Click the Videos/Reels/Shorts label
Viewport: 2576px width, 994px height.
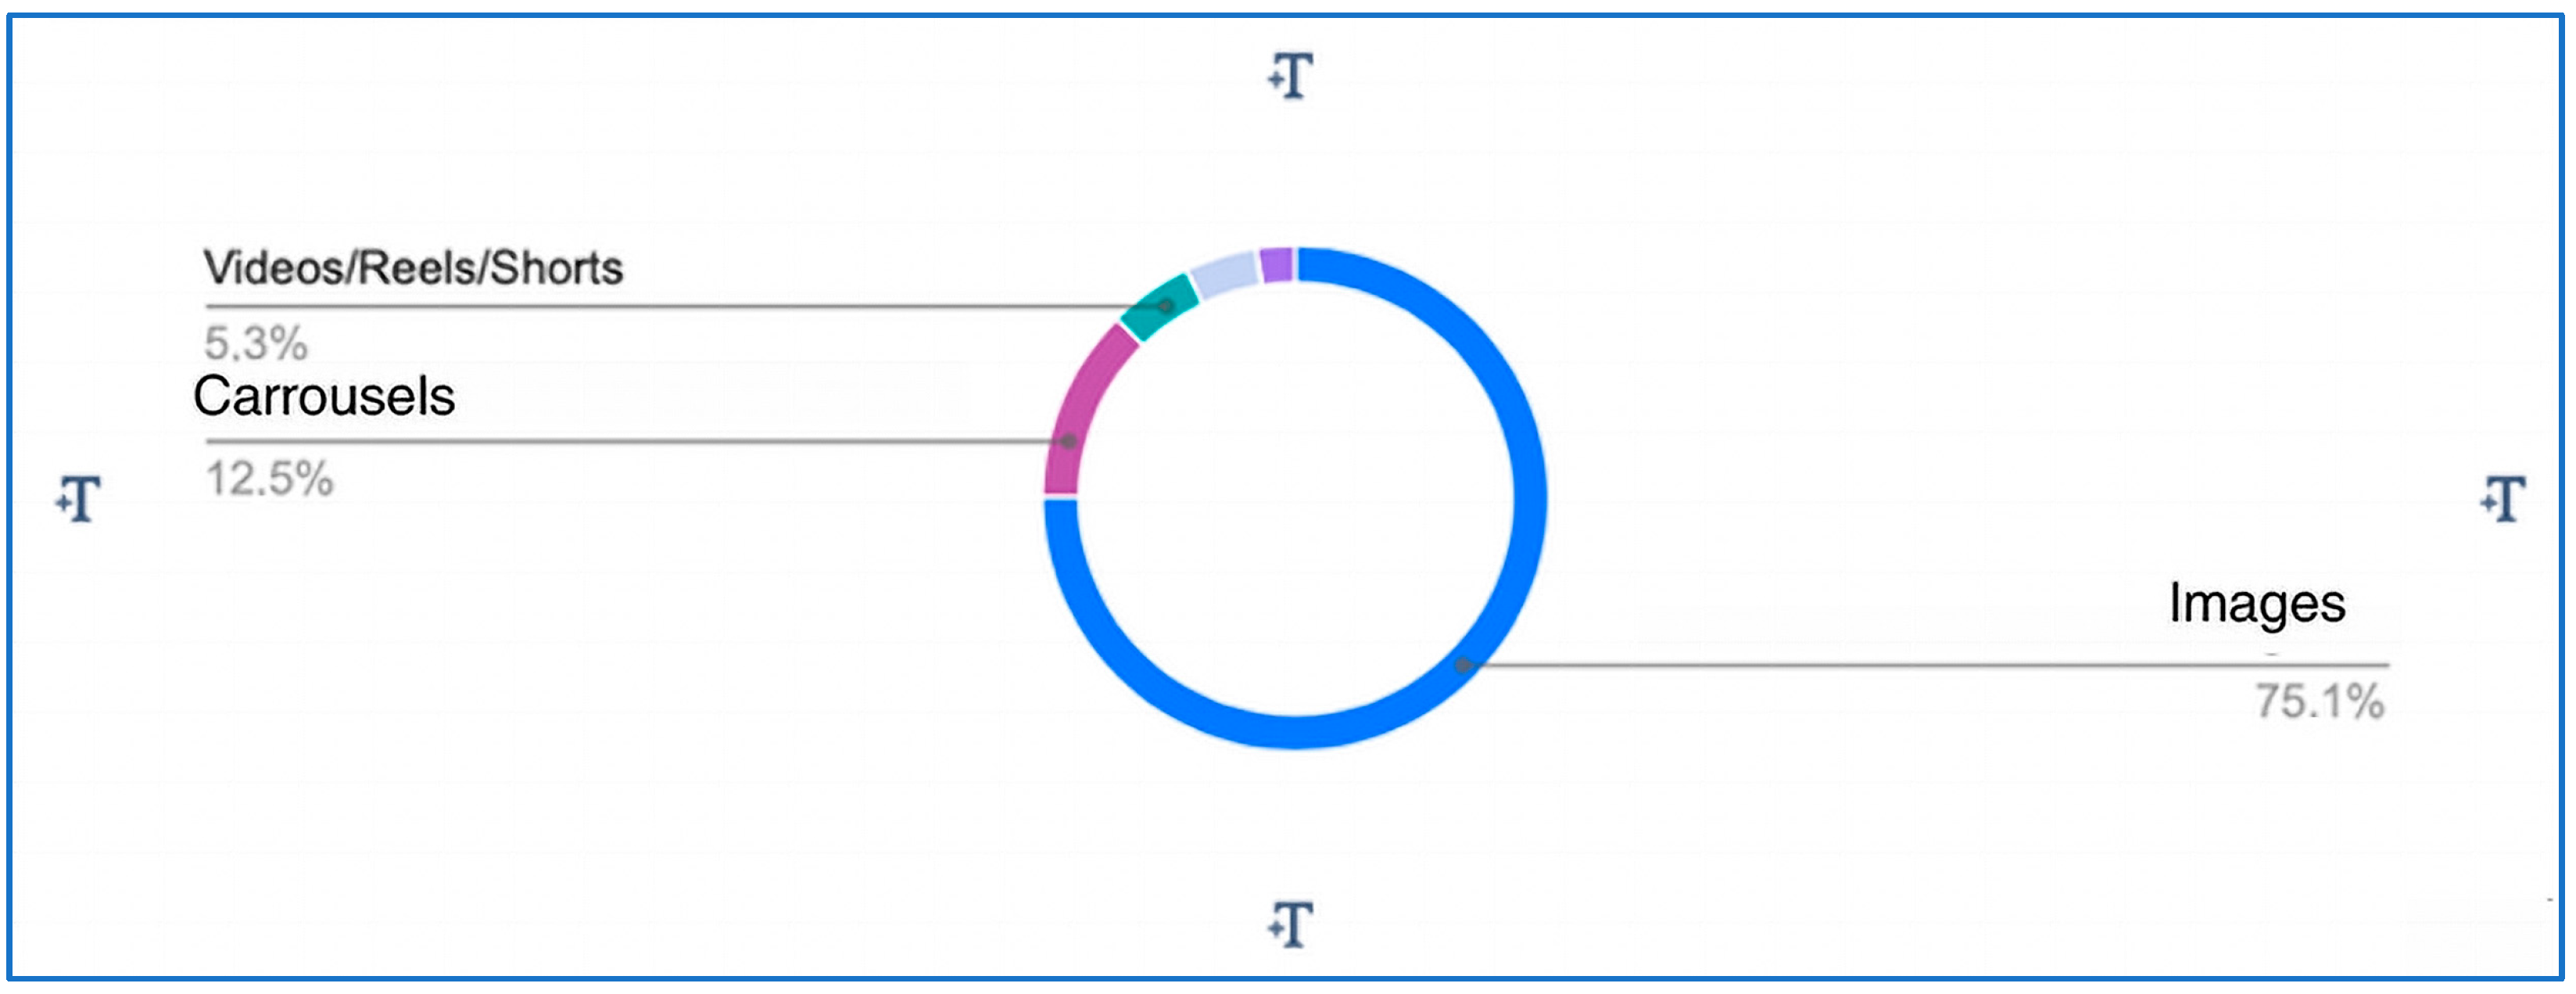[x=413, y=268]
